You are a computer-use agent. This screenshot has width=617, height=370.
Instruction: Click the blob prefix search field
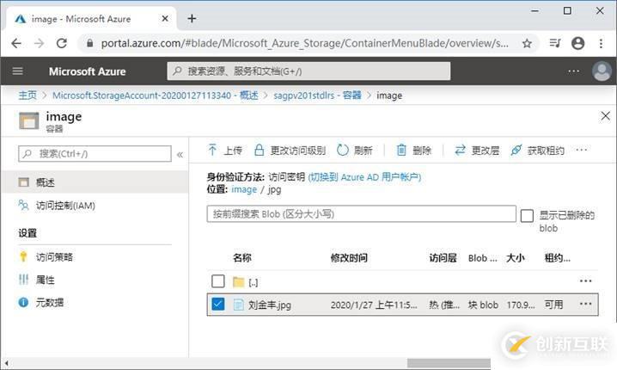361,213
